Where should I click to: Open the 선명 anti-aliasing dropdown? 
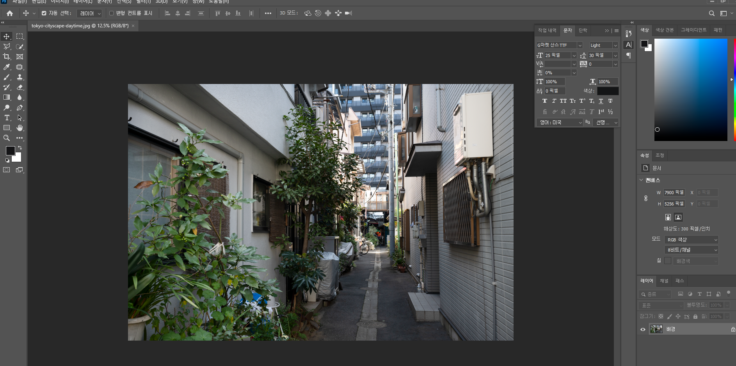(x=606, y=123)
